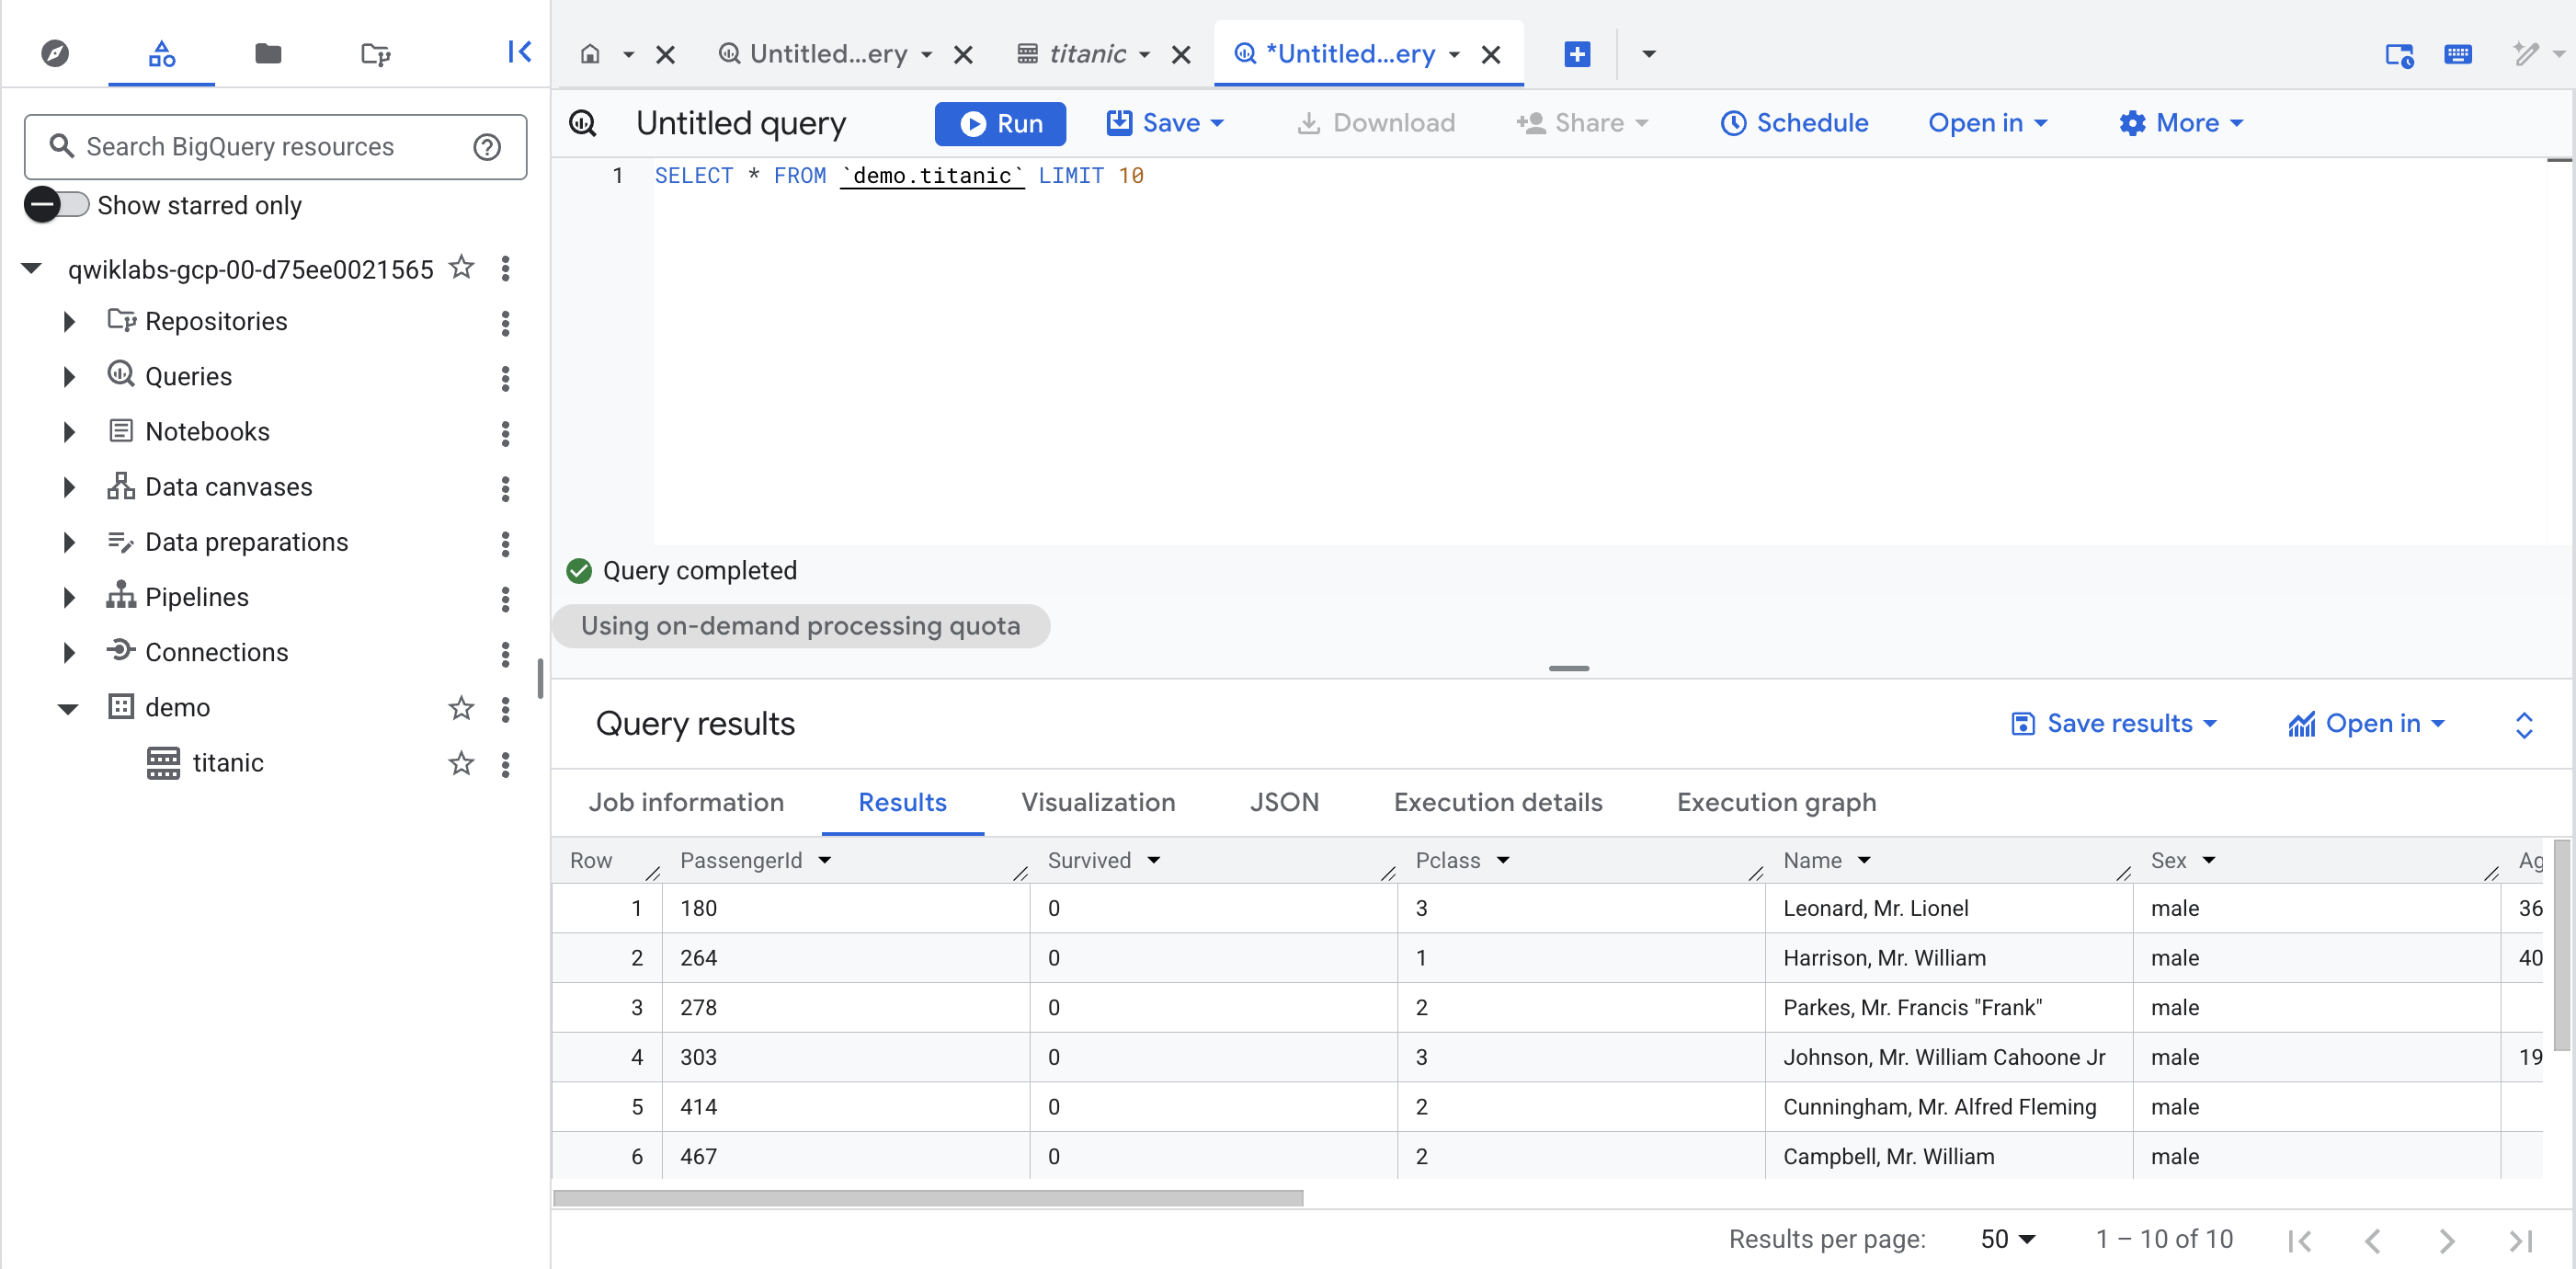The image size is (2576, 1269).
Task: Collapse the demo dataset in the tree
Action: click(x=67, y=707)
